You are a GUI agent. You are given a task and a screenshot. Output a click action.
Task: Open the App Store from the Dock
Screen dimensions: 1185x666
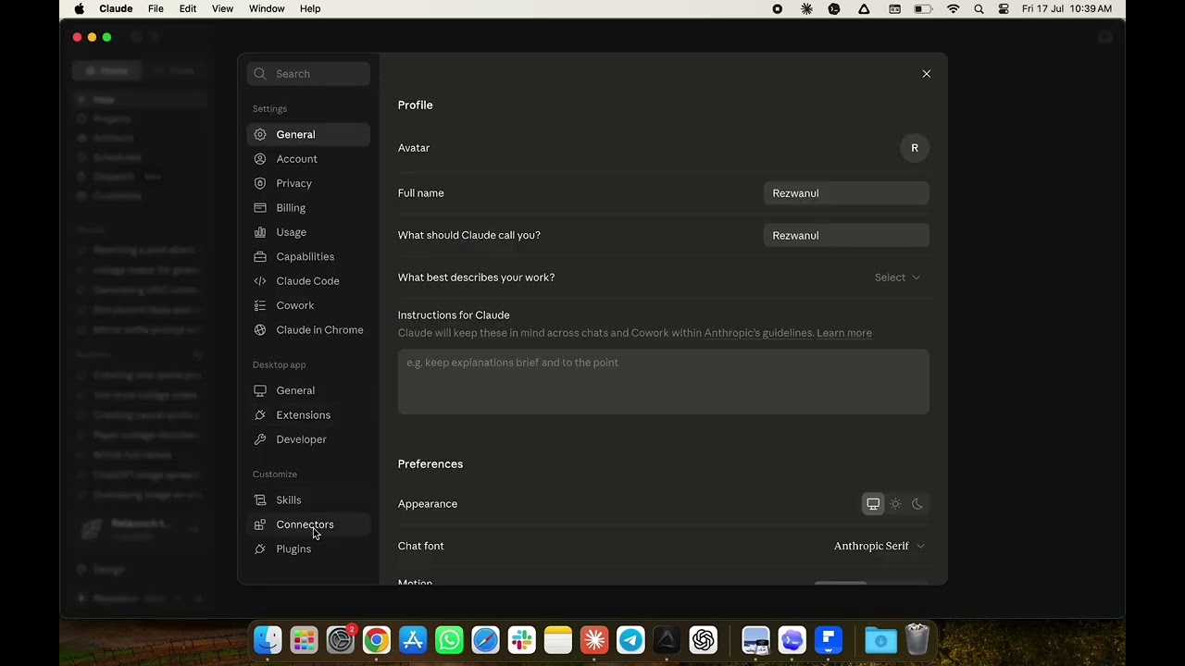[x=413, y=639]
